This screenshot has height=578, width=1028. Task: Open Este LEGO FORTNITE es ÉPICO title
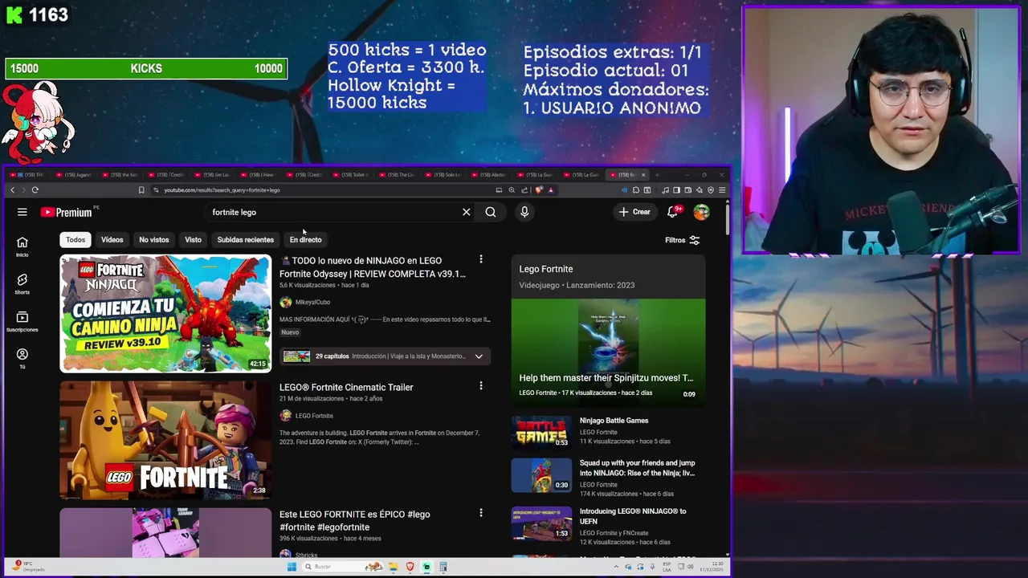(x=355, y=520)
